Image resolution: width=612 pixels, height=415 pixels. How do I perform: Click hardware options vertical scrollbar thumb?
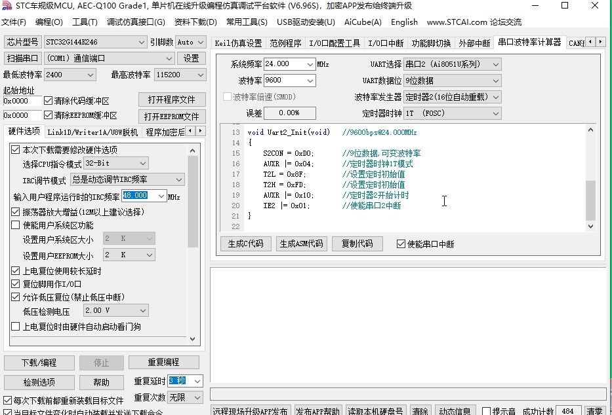coord(192,202)
